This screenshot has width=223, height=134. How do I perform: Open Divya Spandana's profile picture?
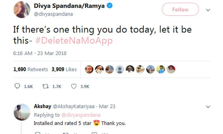click(21, 9)
